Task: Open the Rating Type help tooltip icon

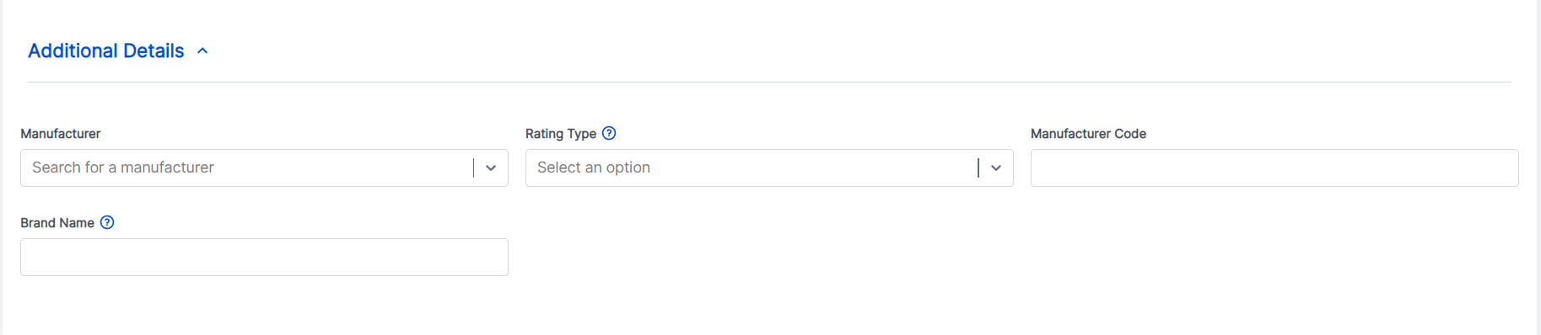Action: (609, 133)
